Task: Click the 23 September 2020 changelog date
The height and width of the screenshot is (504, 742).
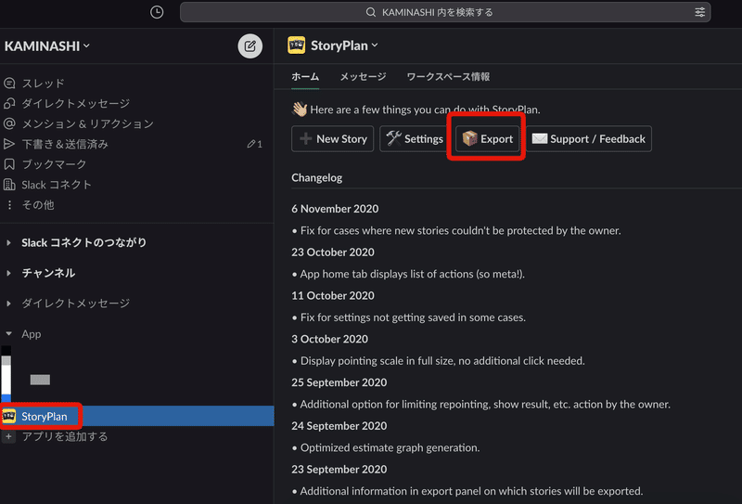Action: pos(339,469)
